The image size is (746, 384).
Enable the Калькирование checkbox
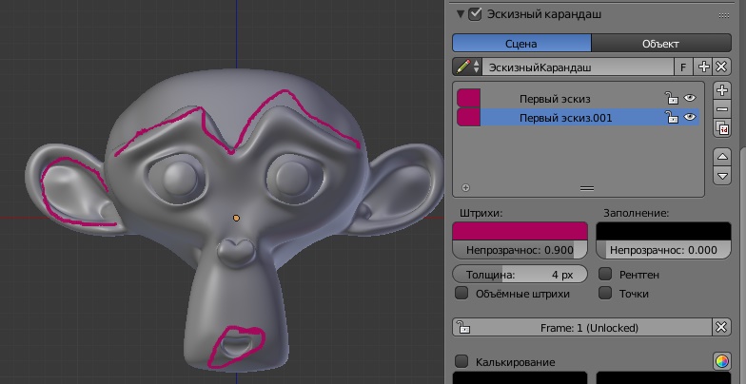(461, 361)
